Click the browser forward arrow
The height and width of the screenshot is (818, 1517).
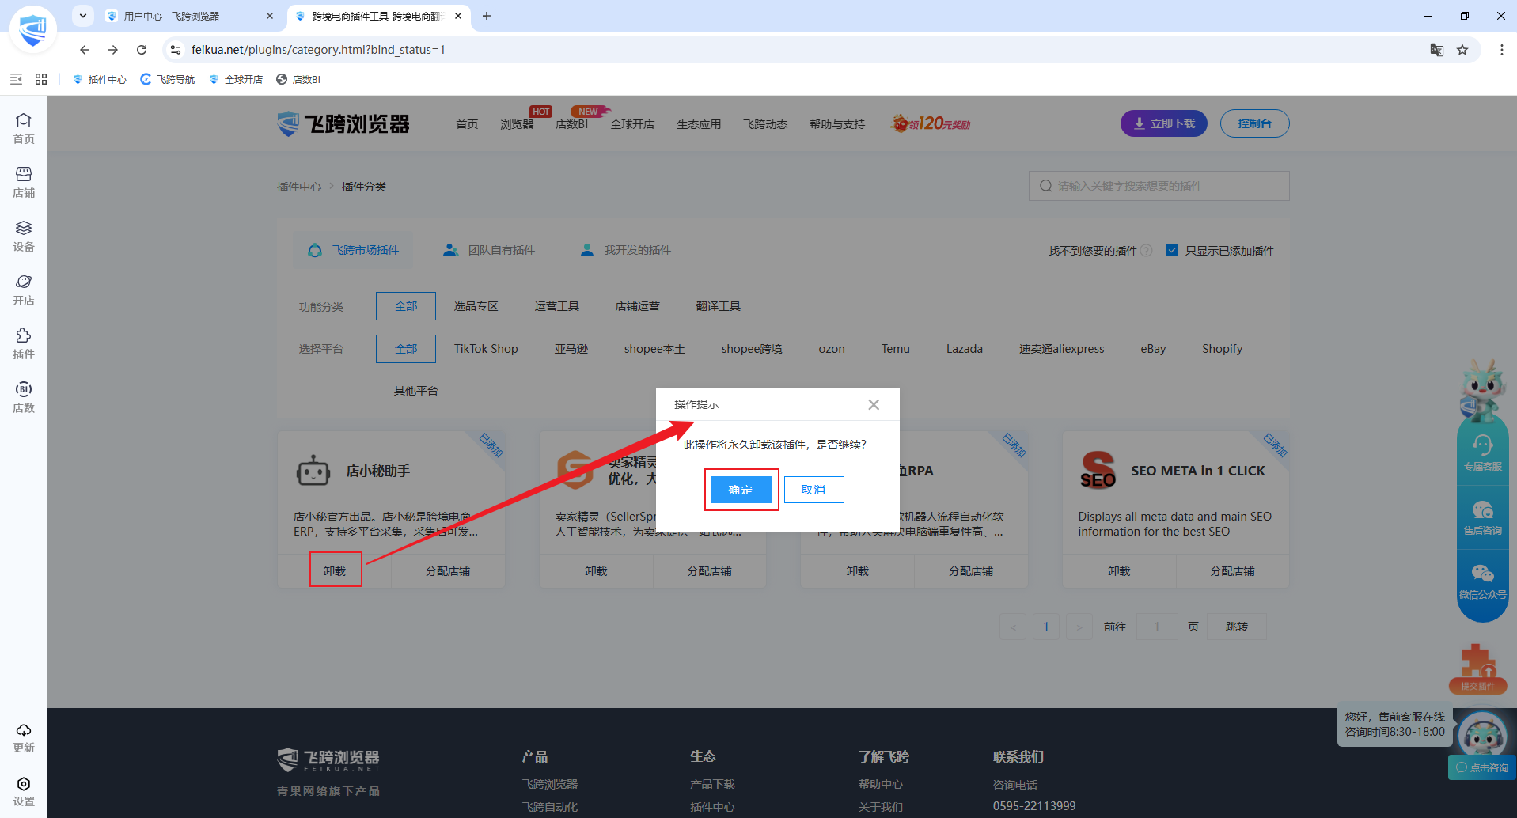(113, 50)
